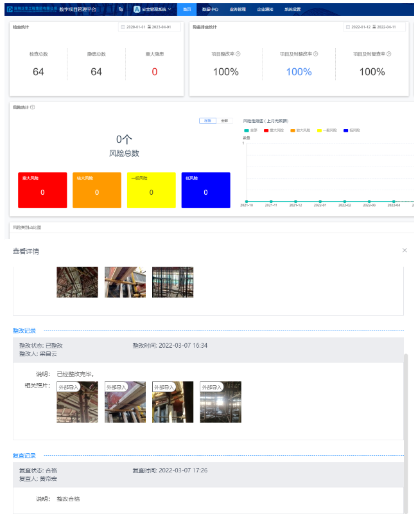Click calendar icon in 检查统计 date range

[123, 27]
